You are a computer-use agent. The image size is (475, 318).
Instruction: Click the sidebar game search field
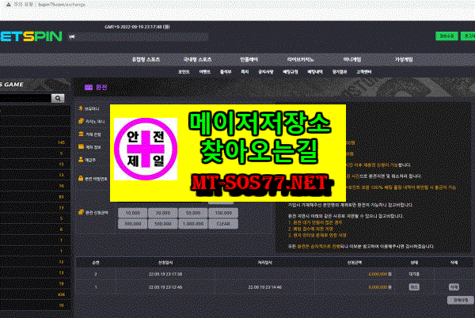pyautogui.click(x=25, y=98)
